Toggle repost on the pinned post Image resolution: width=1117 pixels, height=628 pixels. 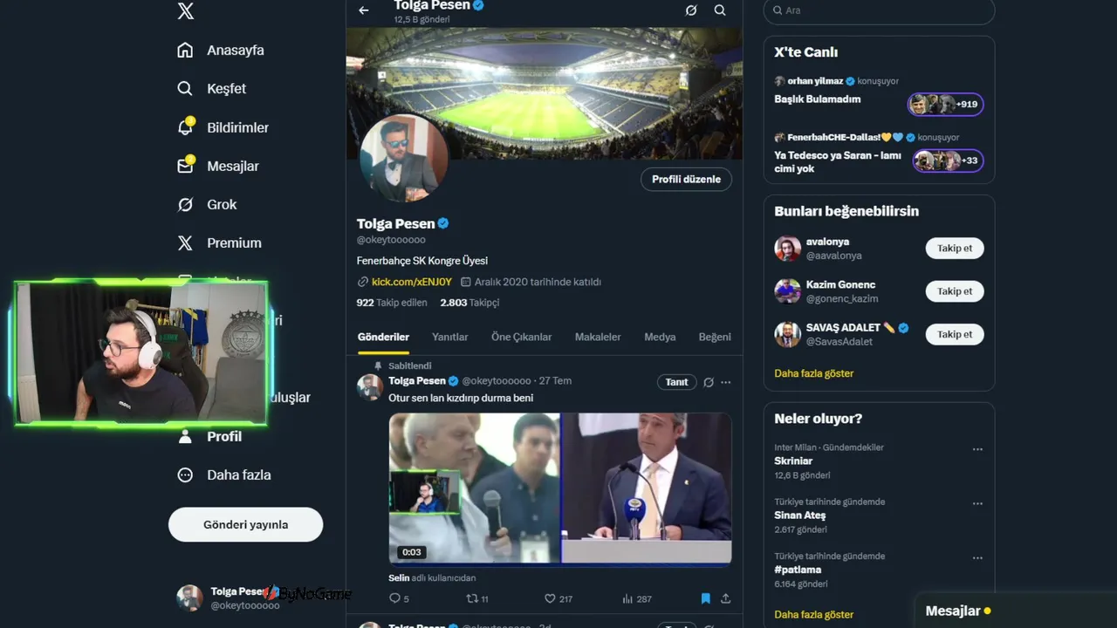tap(472, 598)
